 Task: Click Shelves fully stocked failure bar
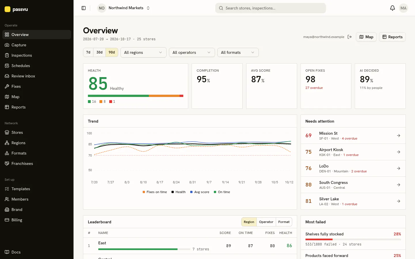click(x=353, y=239)
